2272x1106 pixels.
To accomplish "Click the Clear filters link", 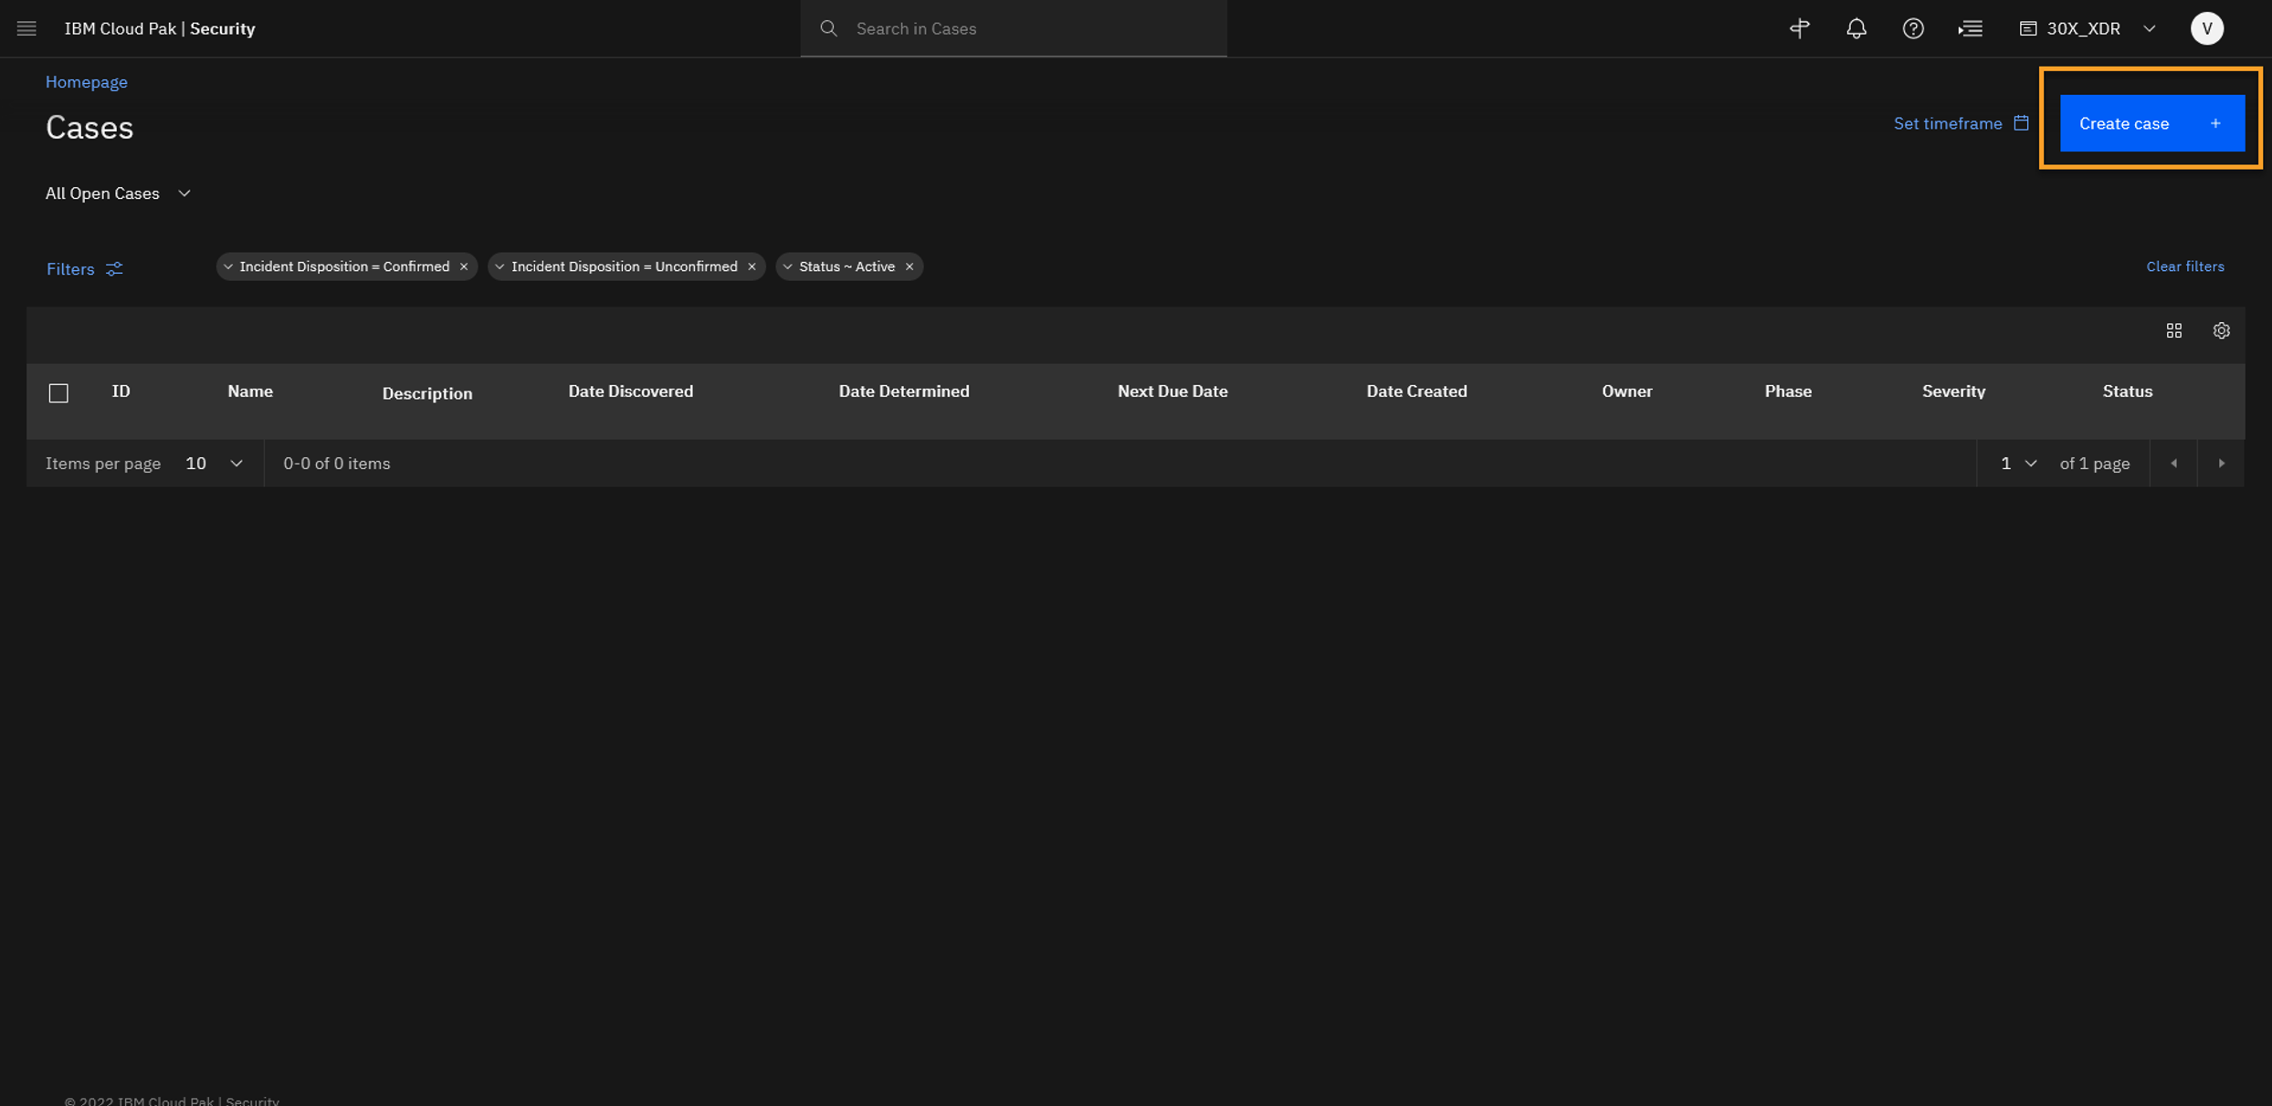I will click(2184, 266).
